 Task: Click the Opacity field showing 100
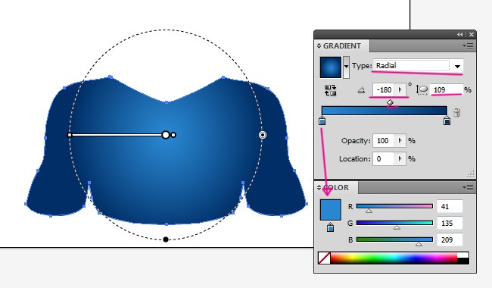pyautogui.click(x=384, y=140)
